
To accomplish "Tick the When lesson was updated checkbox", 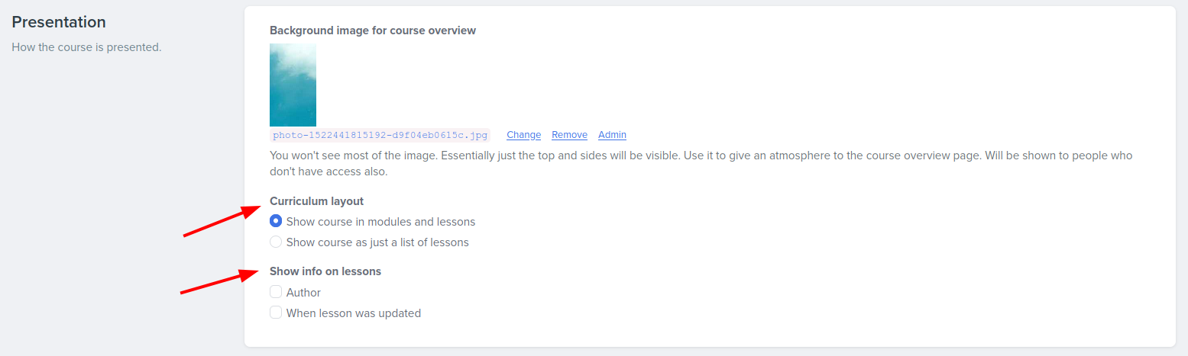I will (276, 313).
